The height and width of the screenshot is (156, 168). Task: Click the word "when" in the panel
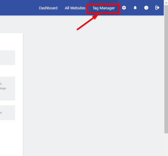click(x=3, y=88)
